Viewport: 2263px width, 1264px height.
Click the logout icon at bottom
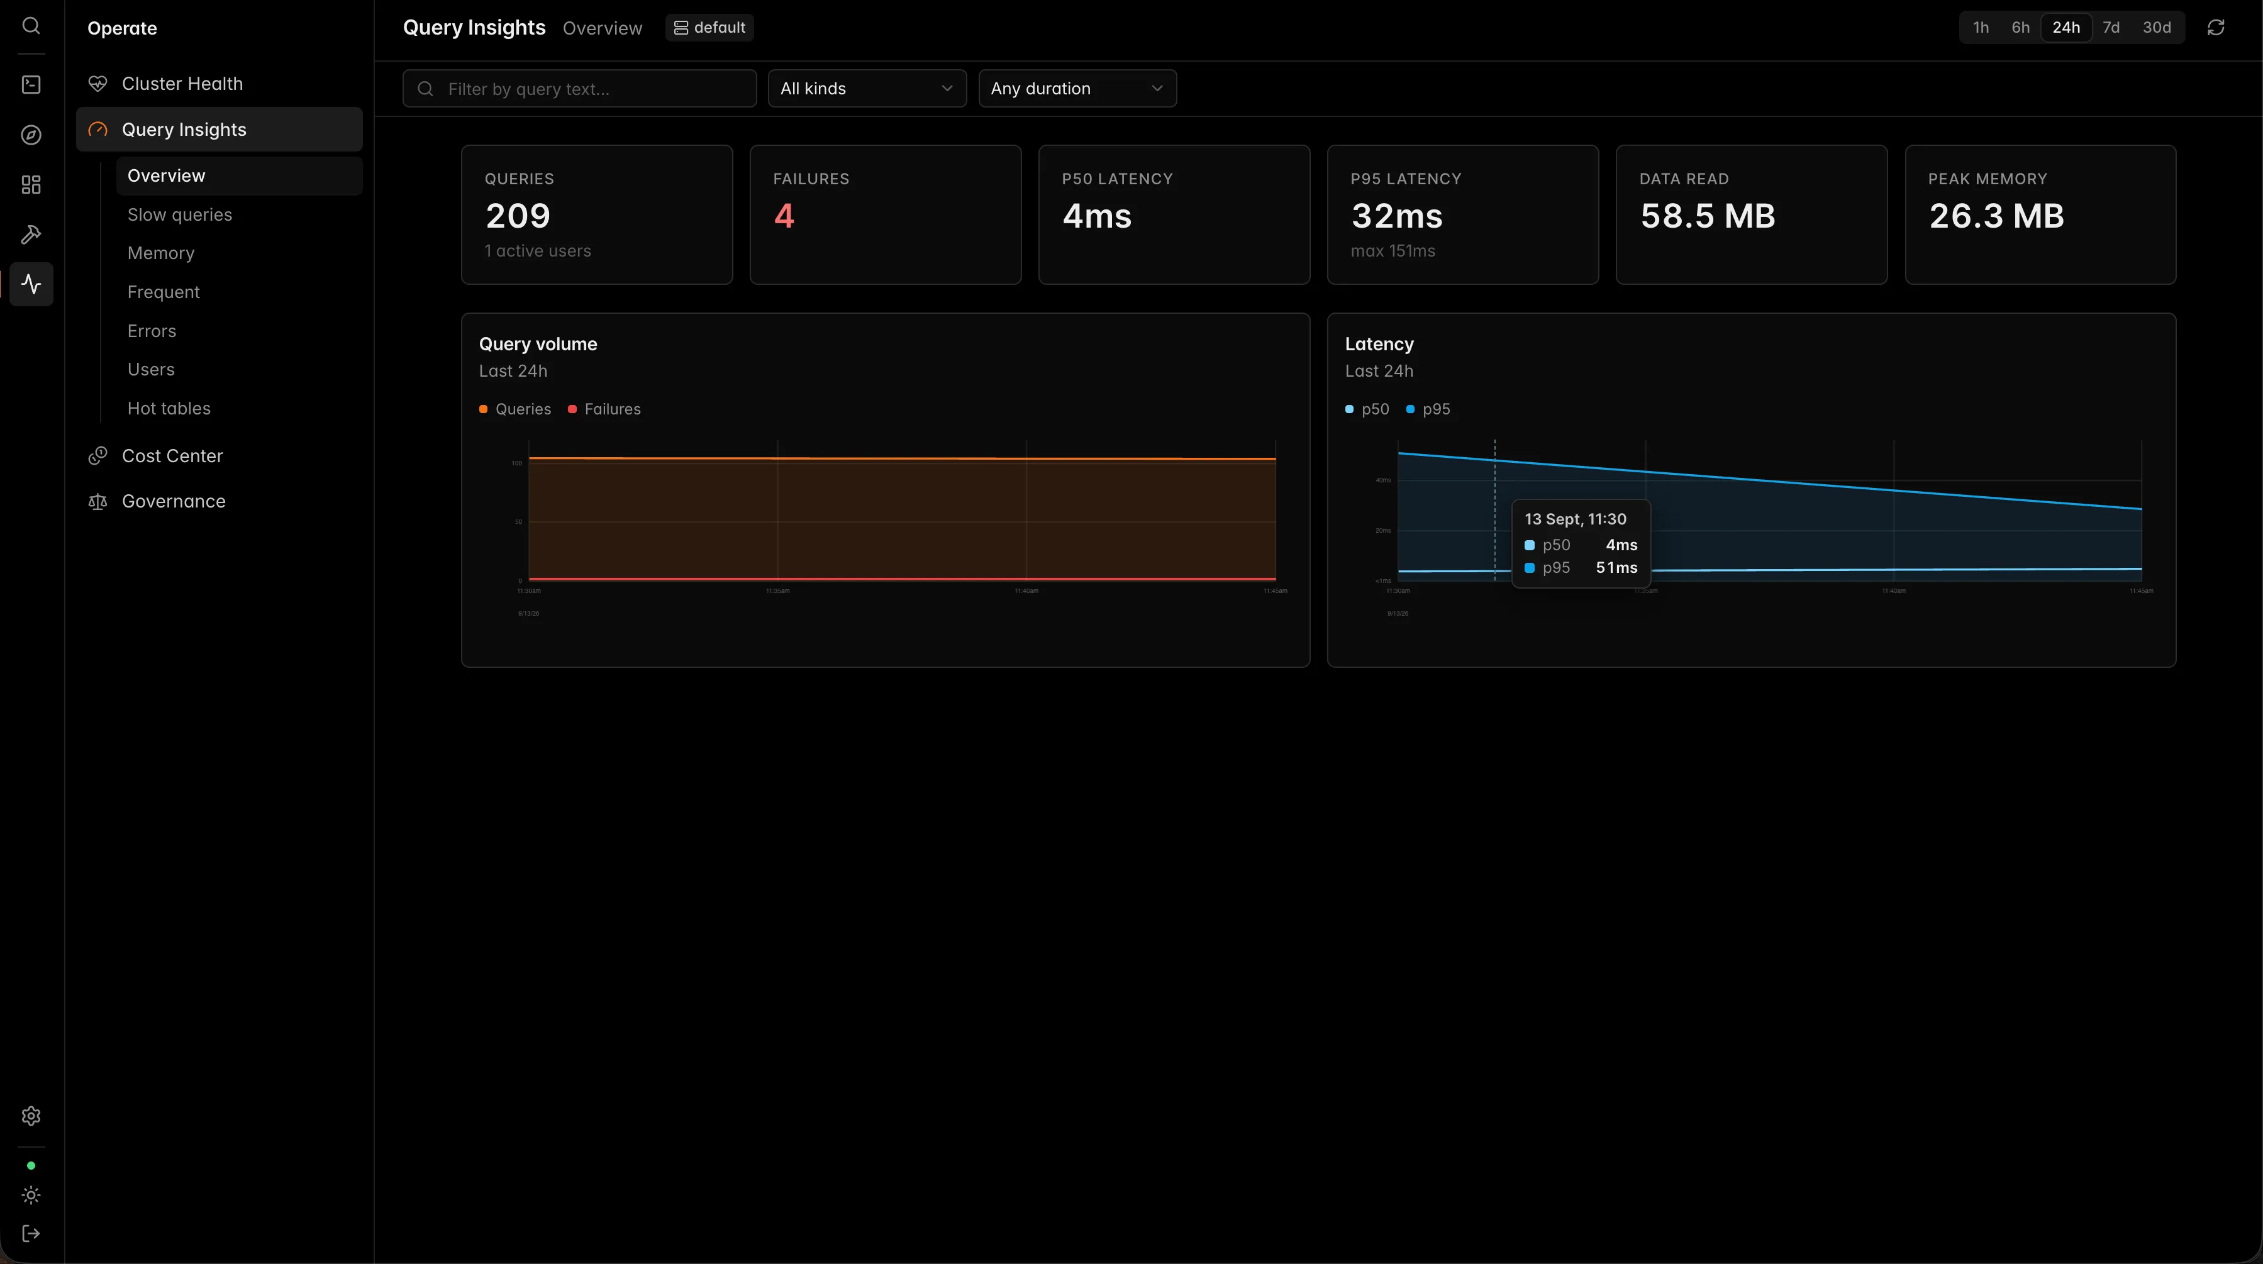pyautogui.click(x=31, y=1233)
